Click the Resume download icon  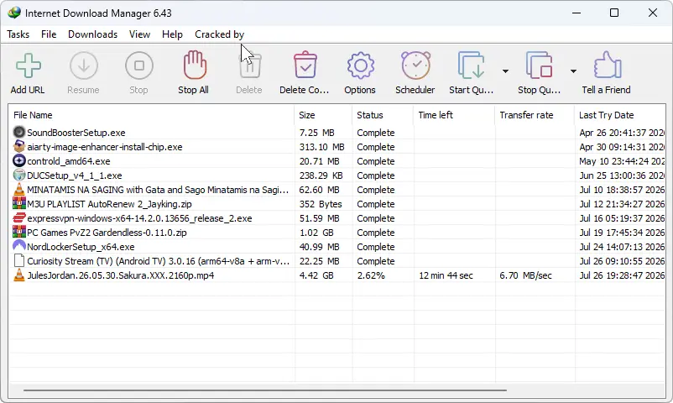pyautogui.click(x=83, y=65)
